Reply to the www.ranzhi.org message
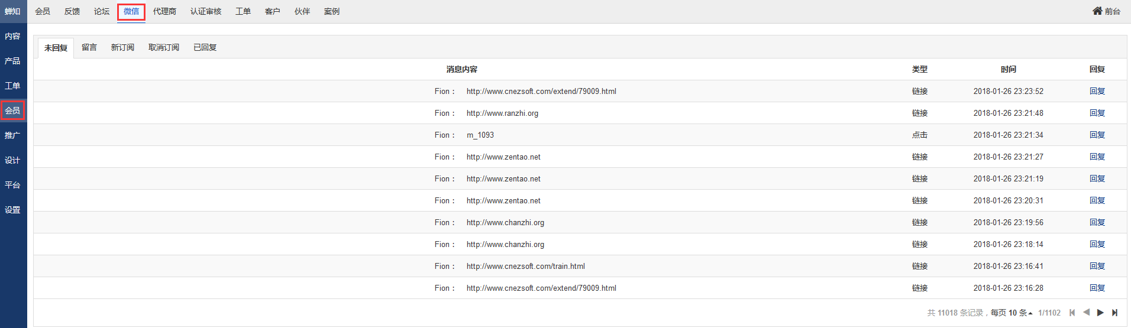Image resolution: width=1131 pixels, height=328 pixels. (x=1097, y=113)
